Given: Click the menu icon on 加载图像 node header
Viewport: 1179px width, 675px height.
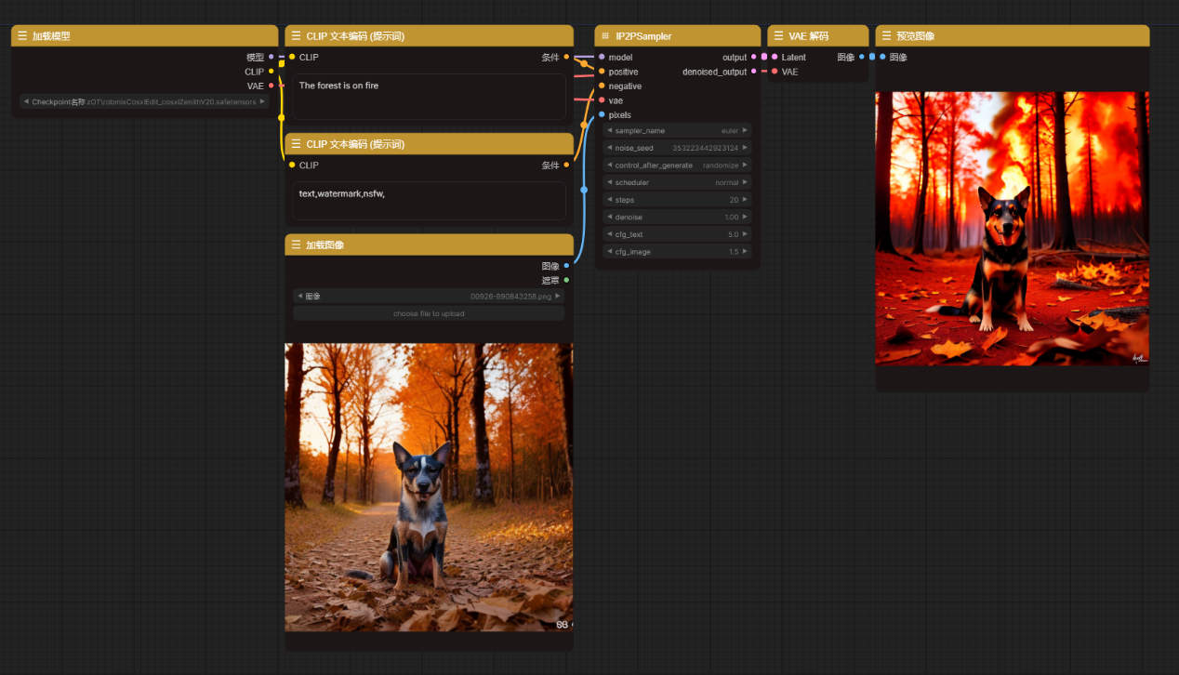Looking at the screenshot, I should [x=296, y=245].
